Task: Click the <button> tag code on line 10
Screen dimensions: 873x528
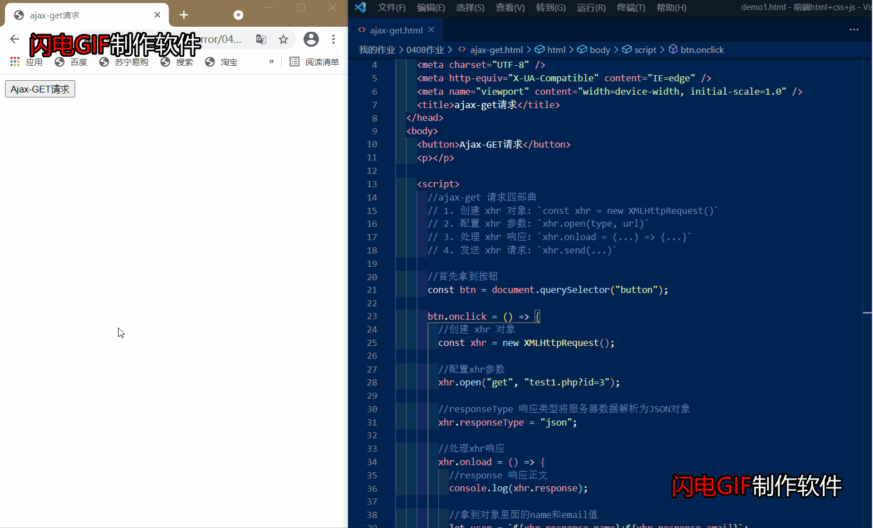Action: point(438,145)
